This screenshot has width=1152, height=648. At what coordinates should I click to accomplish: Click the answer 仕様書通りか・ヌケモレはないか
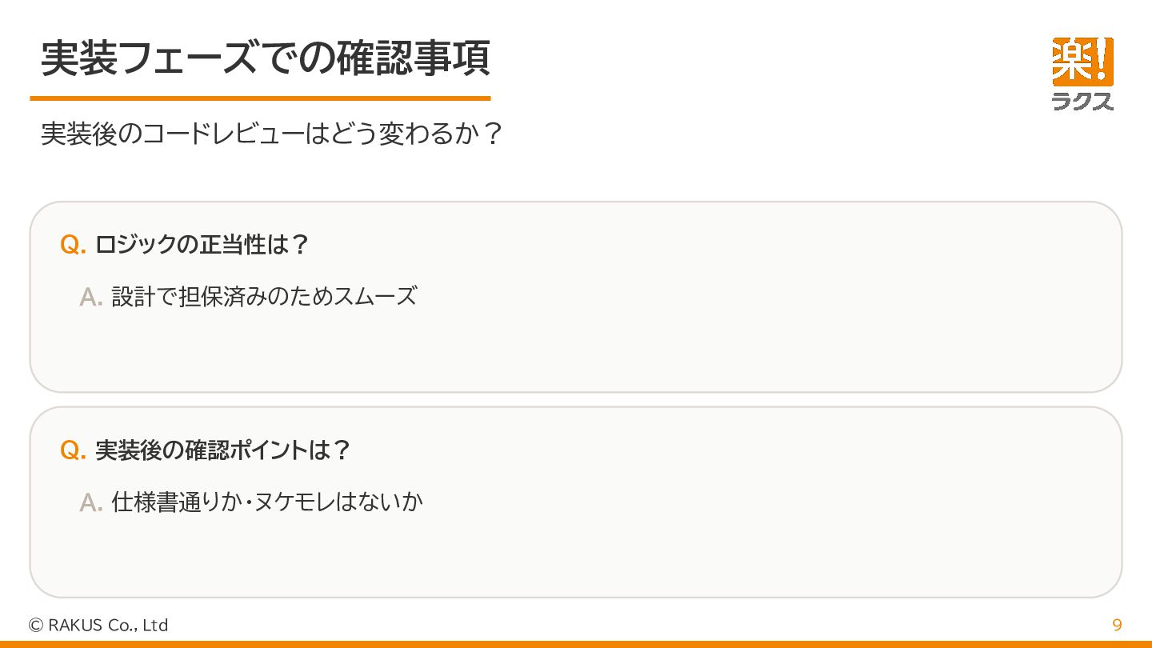pyautogui.click(x=267, y=502)
